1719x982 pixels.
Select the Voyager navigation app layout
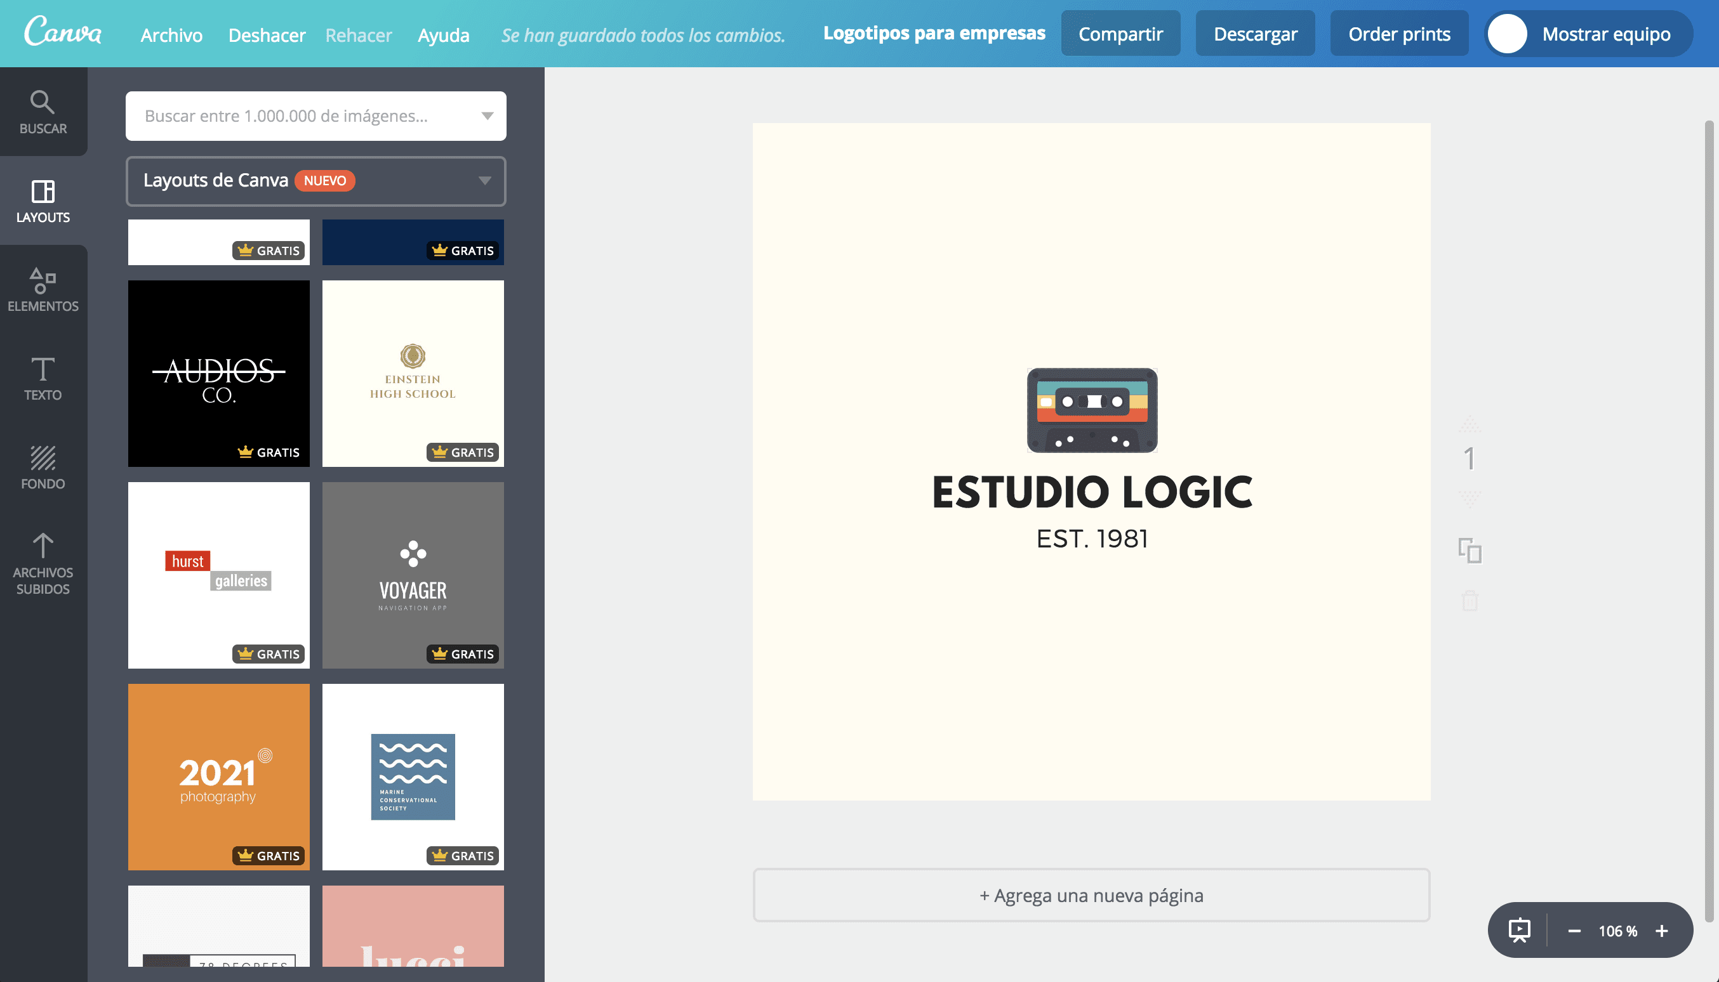tap(413, 575)
